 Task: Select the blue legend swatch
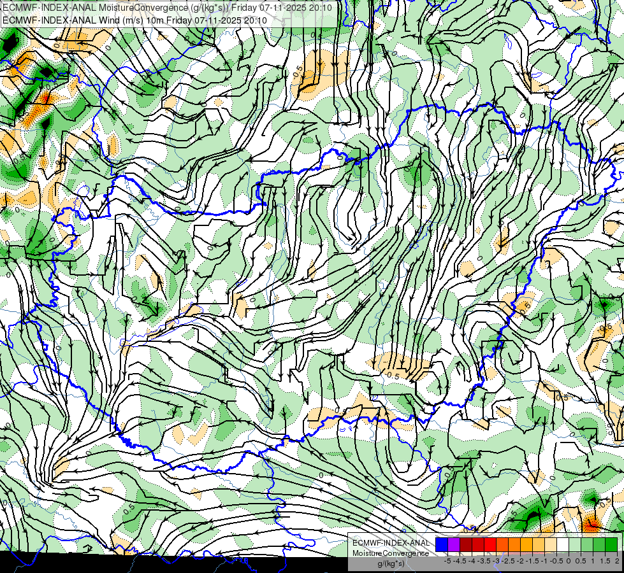pyautogui.click(x=442, y=545)
